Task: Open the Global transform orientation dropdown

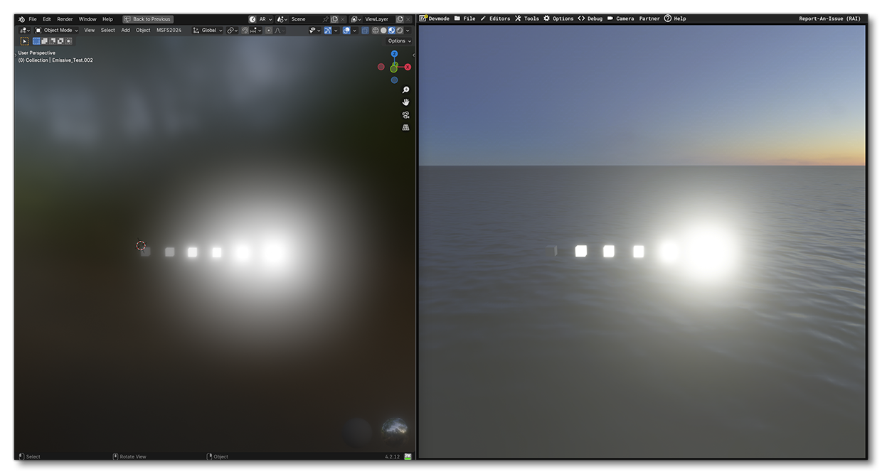Action: pyautogui.click(x=209, y=30)
